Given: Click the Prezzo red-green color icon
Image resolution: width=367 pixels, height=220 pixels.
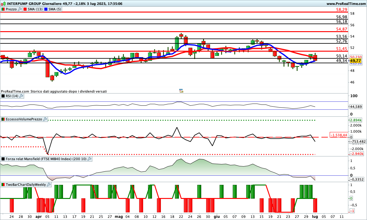Looking at the screenshot, I should click(3, 9).
